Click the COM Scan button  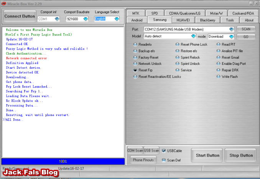(x=135, y=150)
